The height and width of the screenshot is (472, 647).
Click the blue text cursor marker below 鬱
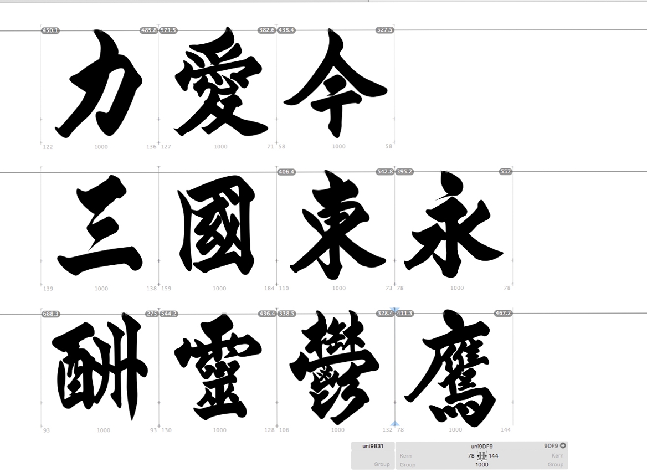pyautogui.click(x=395, y=424)
